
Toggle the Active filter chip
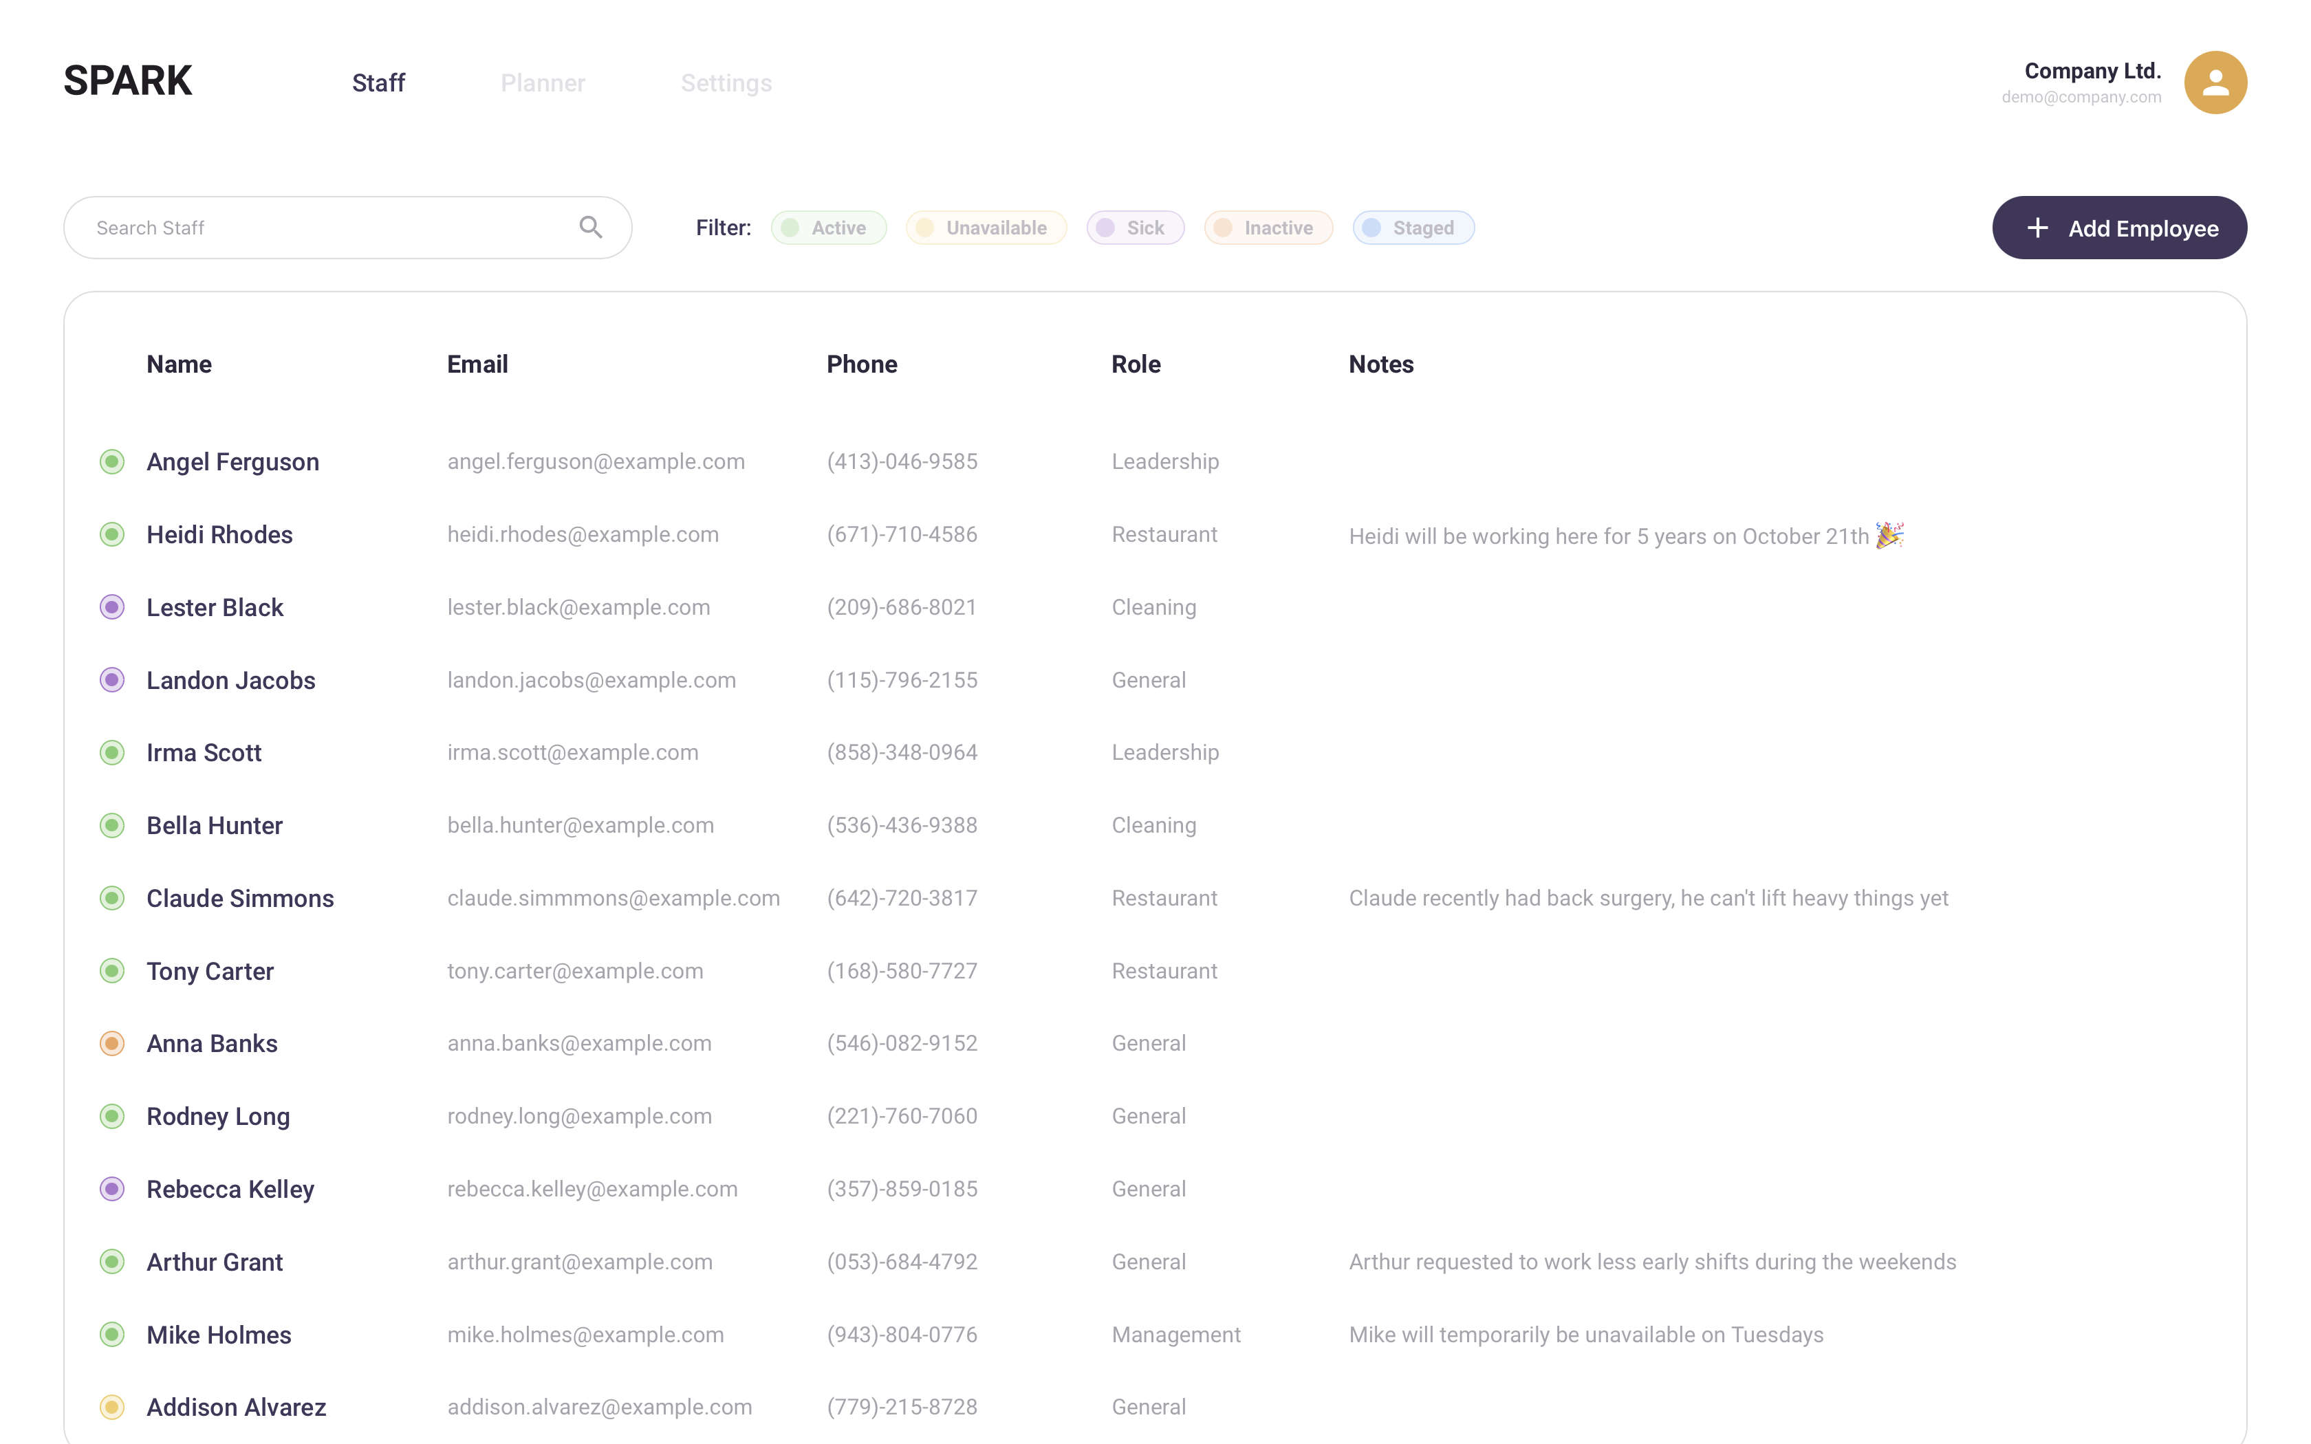[828, 228]
